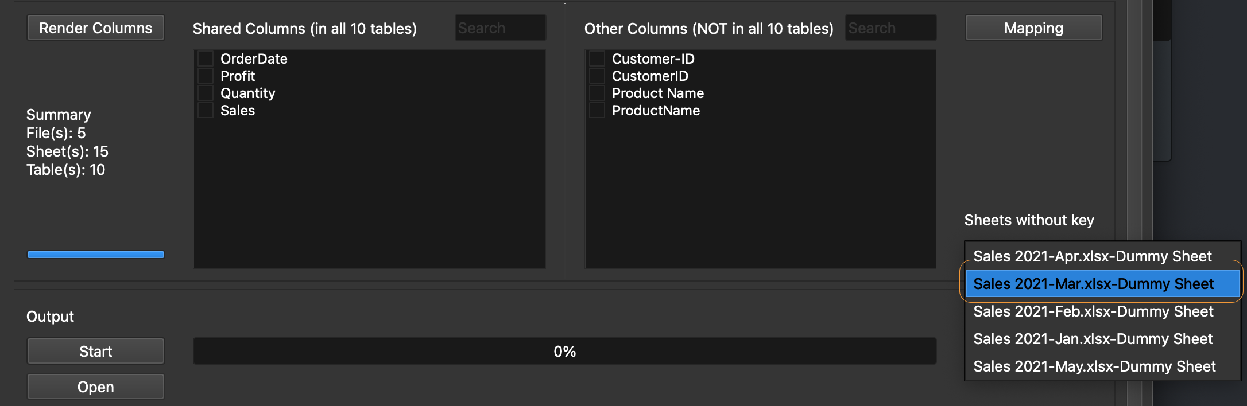
Task: Select Sales 2021-Mar.xlsx-Dummy Sheet option
Action: tap(1093, 284)
